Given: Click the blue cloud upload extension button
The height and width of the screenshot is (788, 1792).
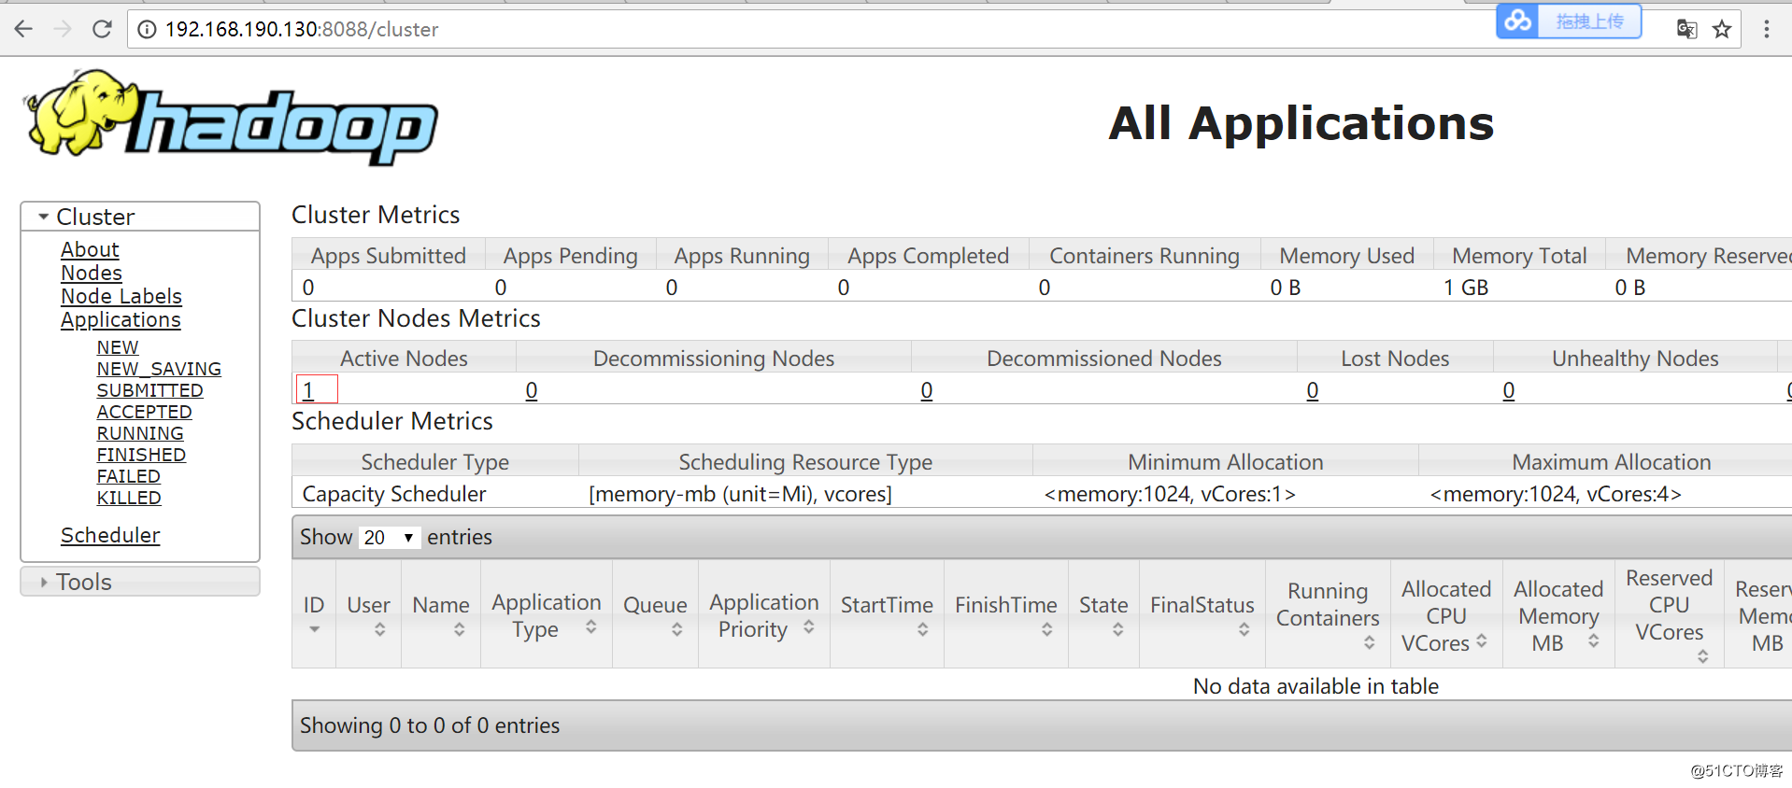Looking at the screenshot, I should coord(1569,21).
